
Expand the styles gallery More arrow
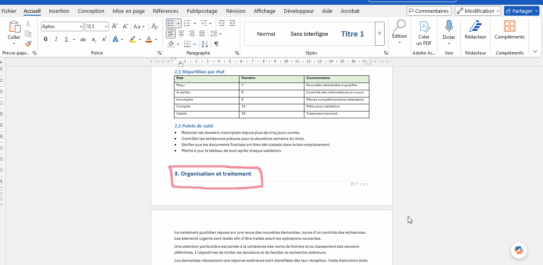tap(379, 34)
